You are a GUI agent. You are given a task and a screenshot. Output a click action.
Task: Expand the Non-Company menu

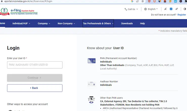pos(66,23)
